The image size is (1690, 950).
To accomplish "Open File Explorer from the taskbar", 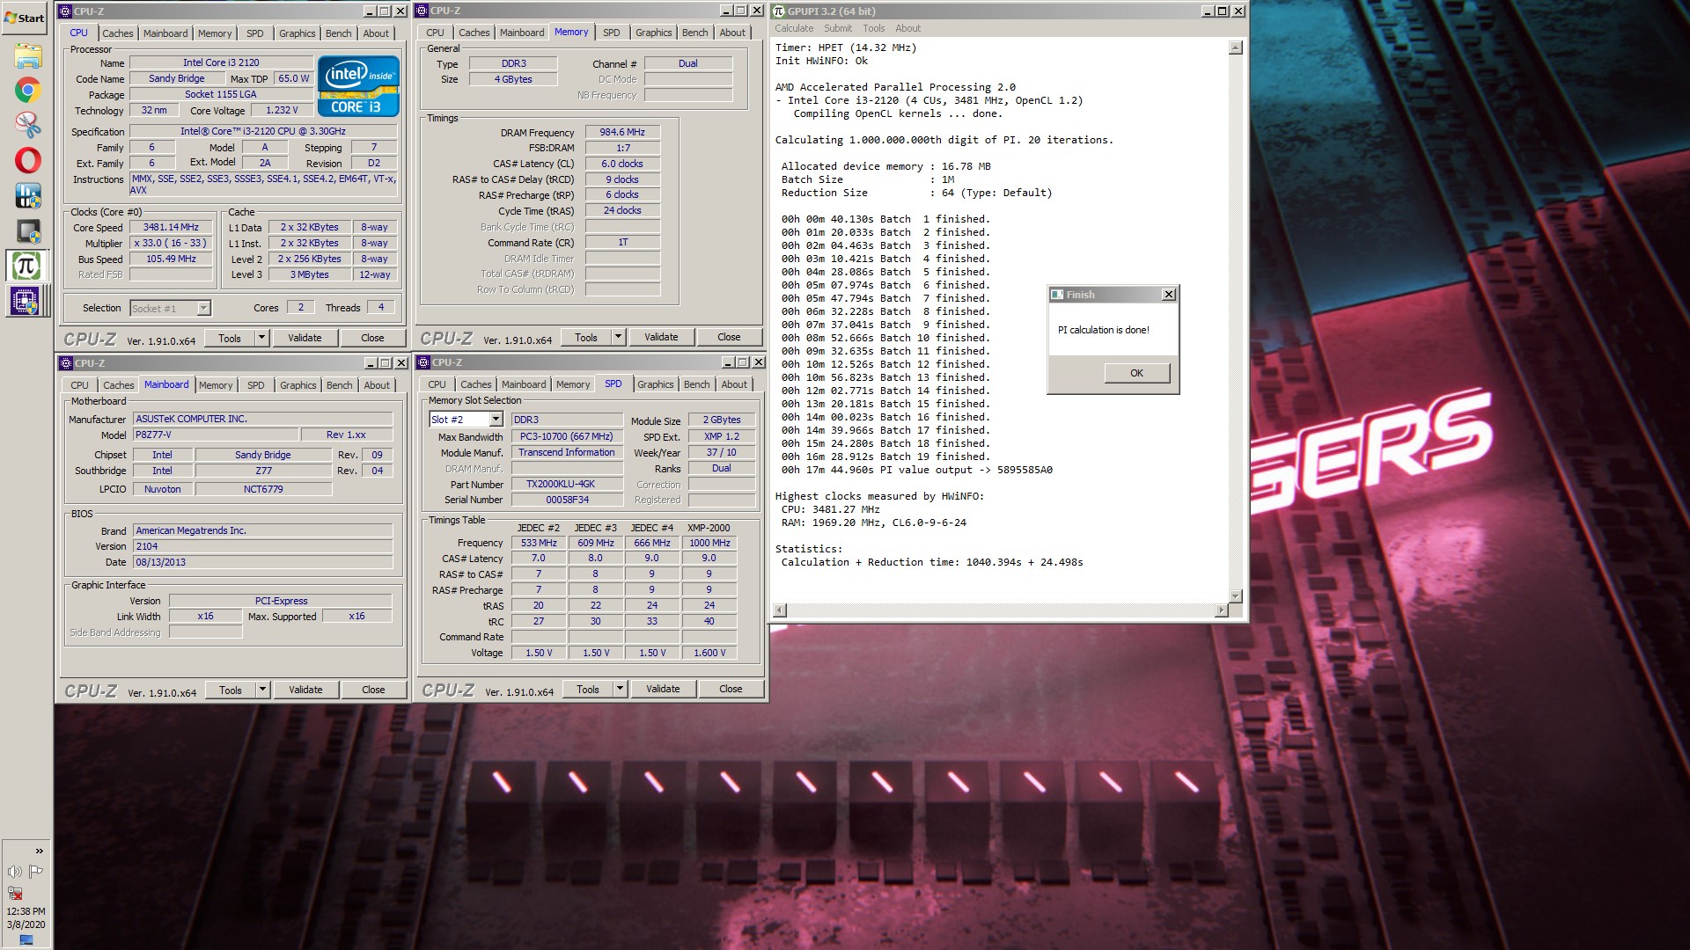I will 27,55.
